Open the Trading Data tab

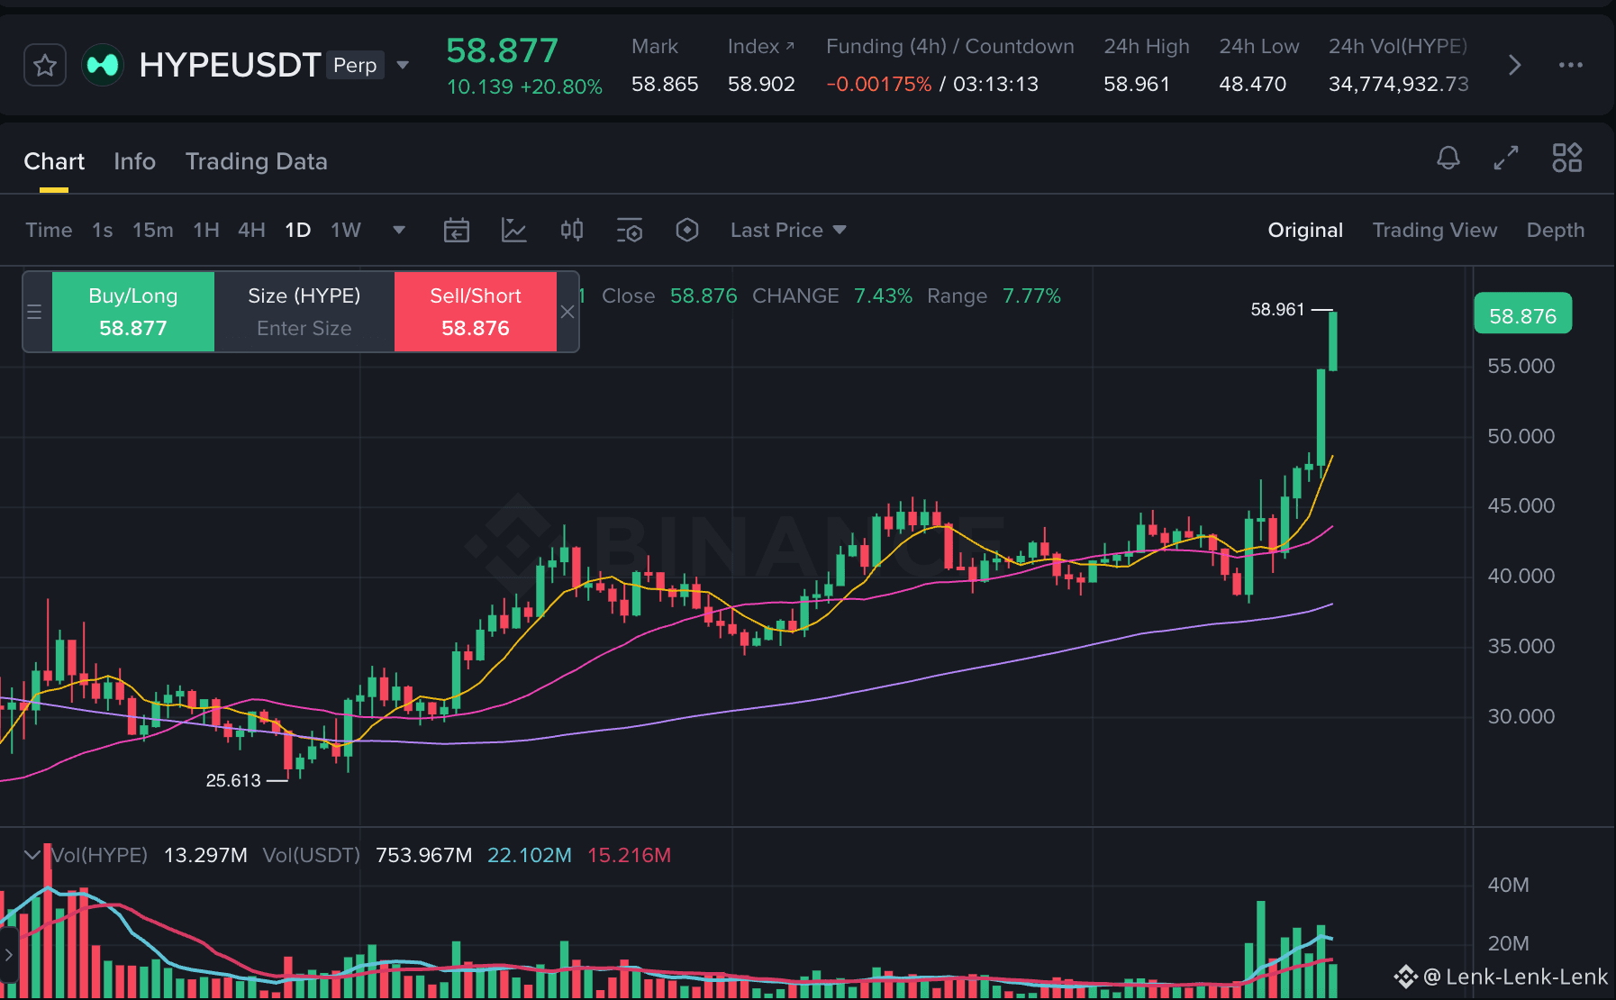pos(256,161)
